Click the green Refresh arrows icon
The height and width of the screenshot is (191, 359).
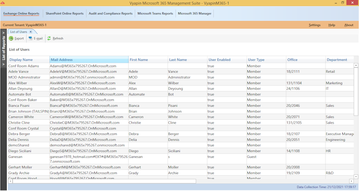[49, 38]
